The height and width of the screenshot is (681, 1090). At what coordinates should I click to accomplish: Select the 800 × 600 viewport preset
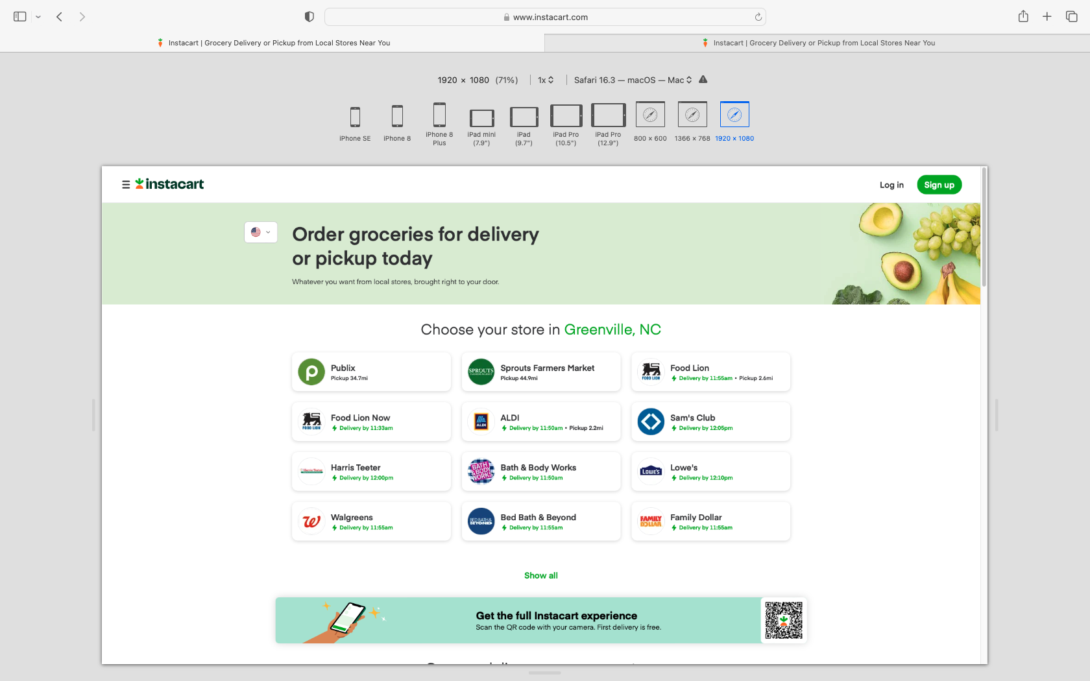click(650, 122)
